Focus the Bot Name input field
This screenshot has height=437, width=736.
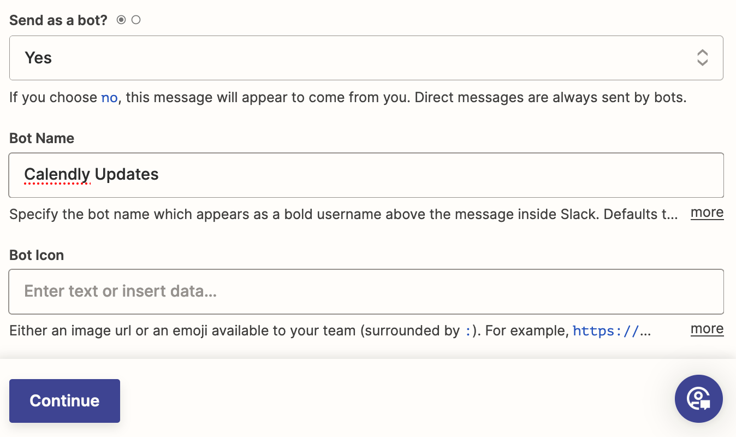point(366,175)
